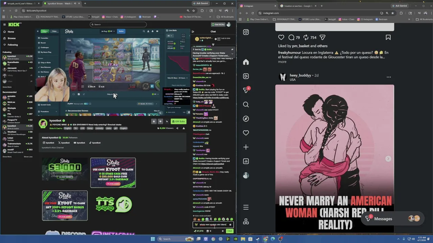Go to next slide in heey_buddyy post

[388, 159]
